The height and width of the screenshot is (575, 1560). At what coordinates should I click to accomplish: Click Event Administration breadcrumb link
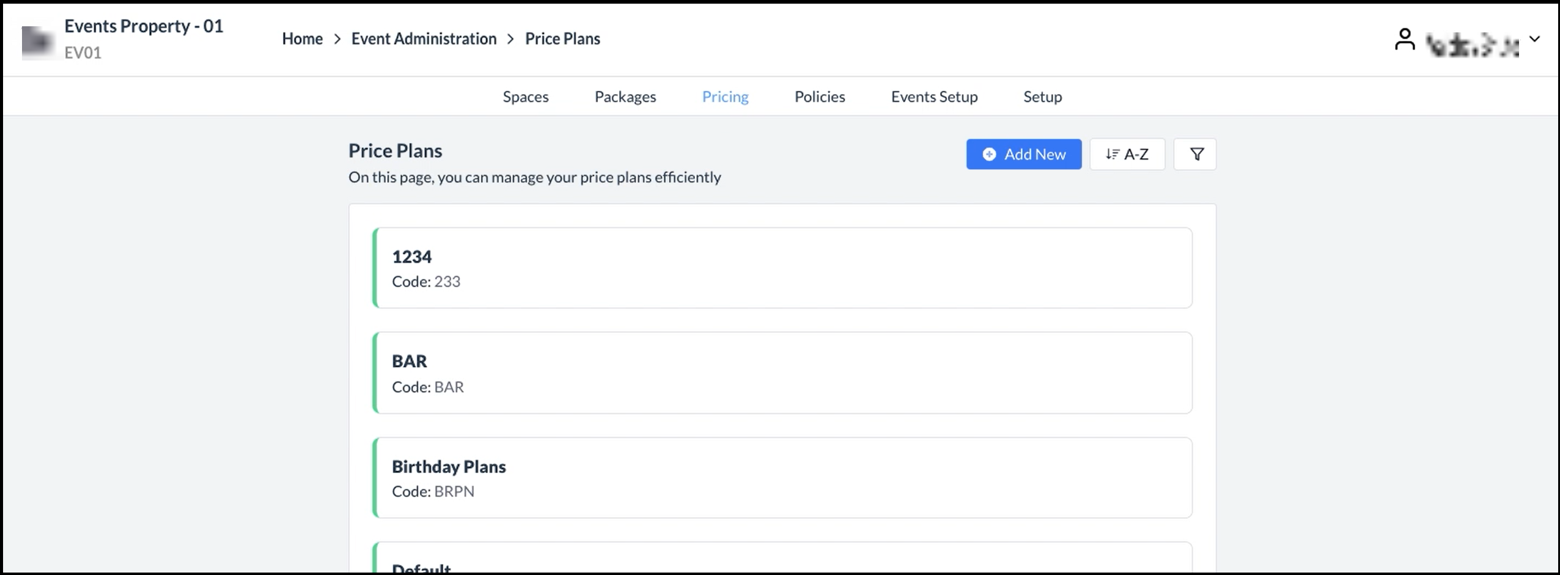424,38
